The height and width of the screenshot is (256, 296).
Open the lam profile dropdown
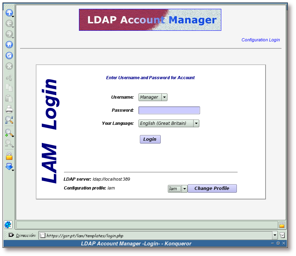[x=177, y=189]
